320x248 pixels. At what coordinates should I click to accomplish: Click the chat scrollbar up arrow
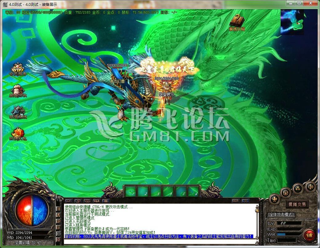(257, 206)
